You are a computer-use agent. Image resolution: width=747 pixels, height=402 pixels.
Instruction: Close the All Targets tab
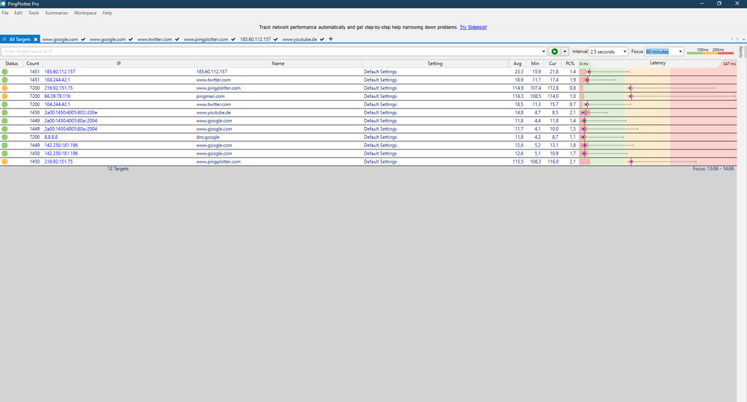click(35, 40)
